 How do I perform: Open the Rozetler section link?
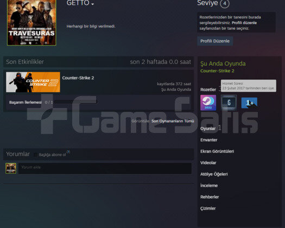208,90
